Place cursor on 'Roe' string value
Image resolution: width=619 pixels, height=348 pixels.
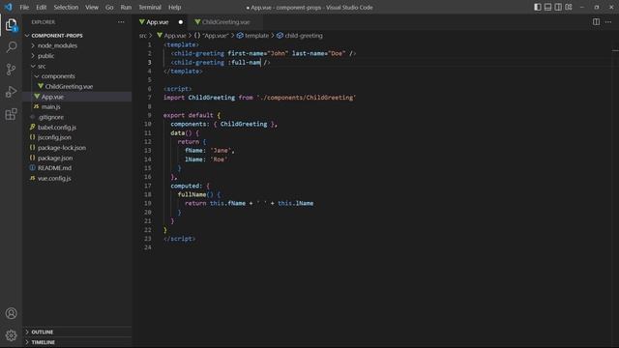tap(219, 159)
